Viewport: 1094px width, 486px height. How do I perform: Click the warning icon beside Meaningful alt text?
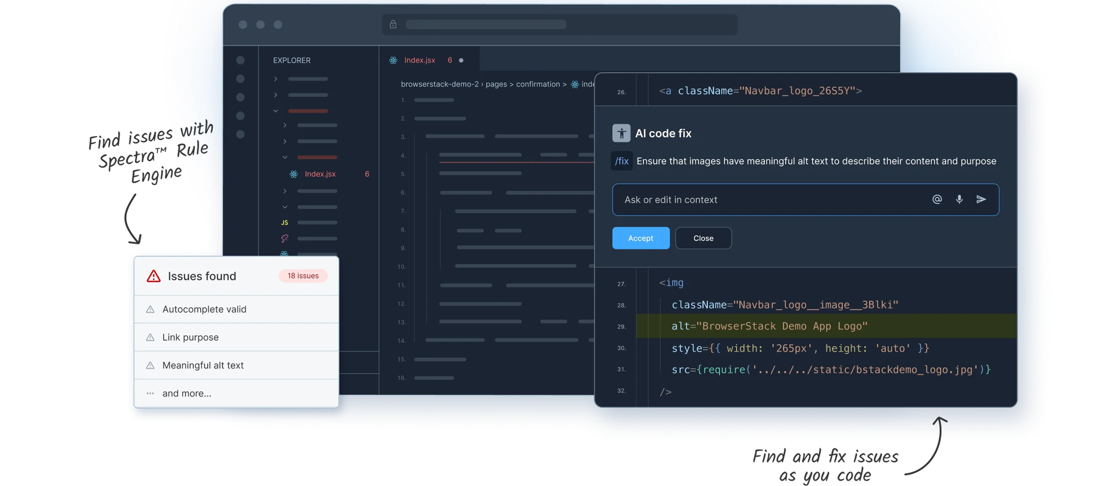tap(150, 365)
